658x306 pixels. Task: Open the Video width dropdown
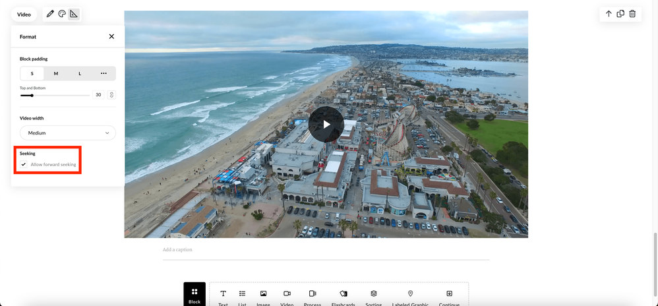[x=68, y=133]
